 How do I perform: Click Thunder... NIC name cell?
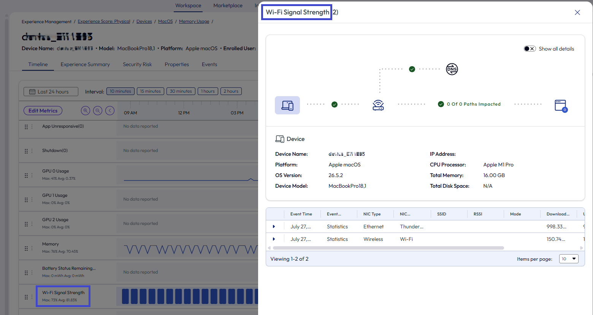pyautogui.click(x=412, y=226)
